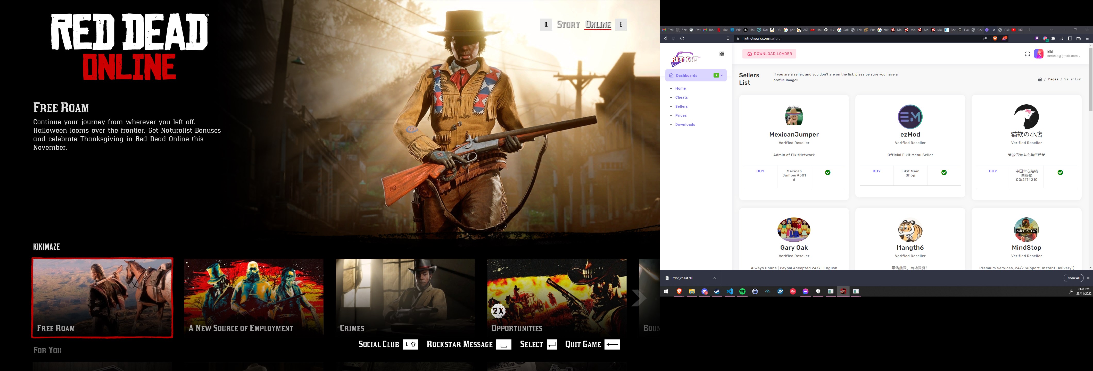Open Brave Rewards triangle icon
The height and width of the screenshot is (371, 1093).
tap(1004, 39)
